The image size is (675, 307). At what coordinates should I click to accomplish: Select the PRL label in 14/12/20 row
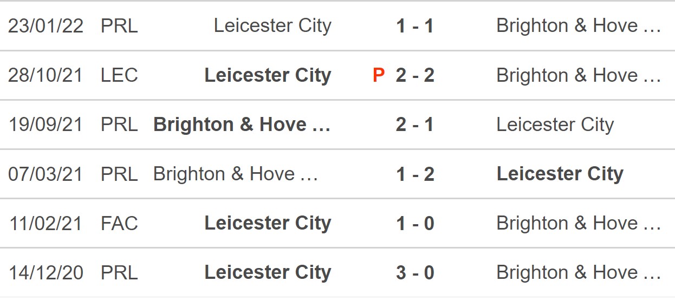point(119,272)
